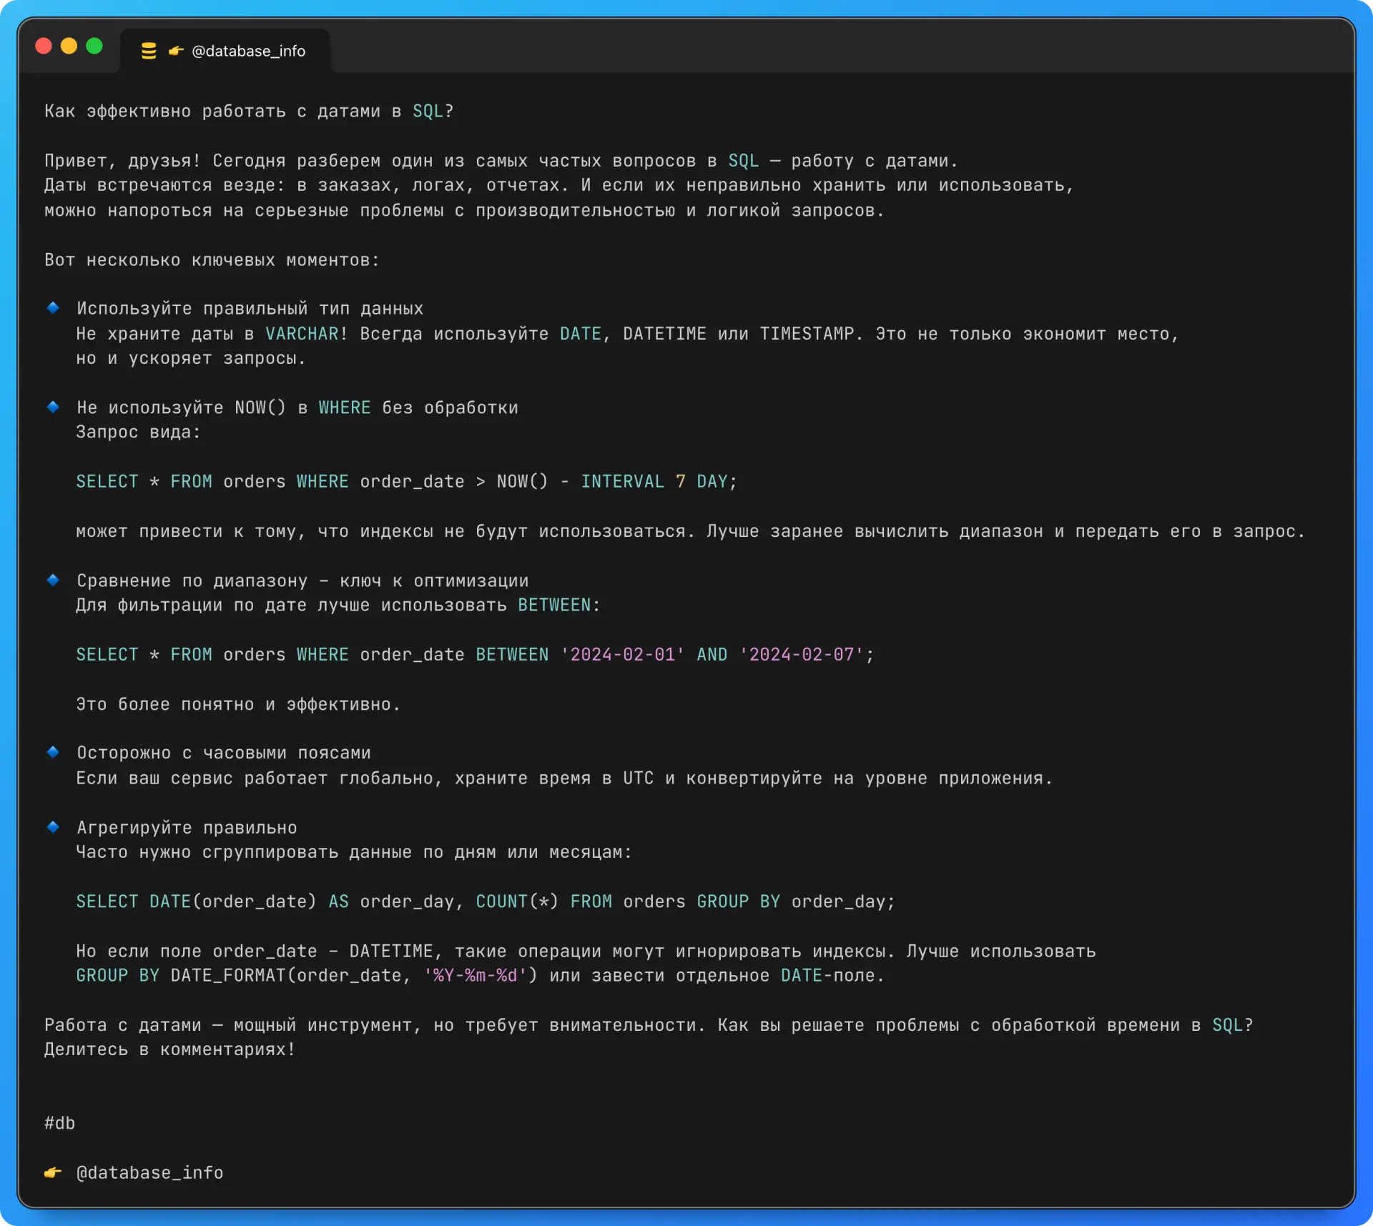1373x1226 pixels.
Task: Maximize the window with the green button
Action: pyautogui.click(x=94, y=46)
